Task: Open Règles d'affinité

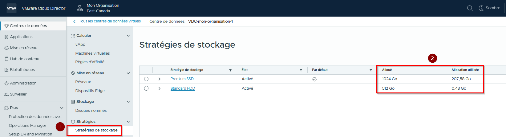Action: click(x=90, y=62)
